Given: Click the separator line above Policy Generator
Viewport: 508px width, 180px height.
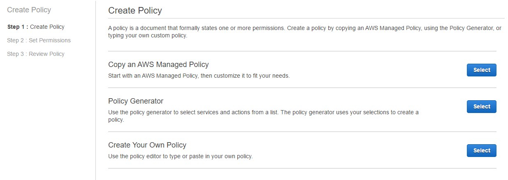Looking at the screenshot, I should (x=302, y=88).
